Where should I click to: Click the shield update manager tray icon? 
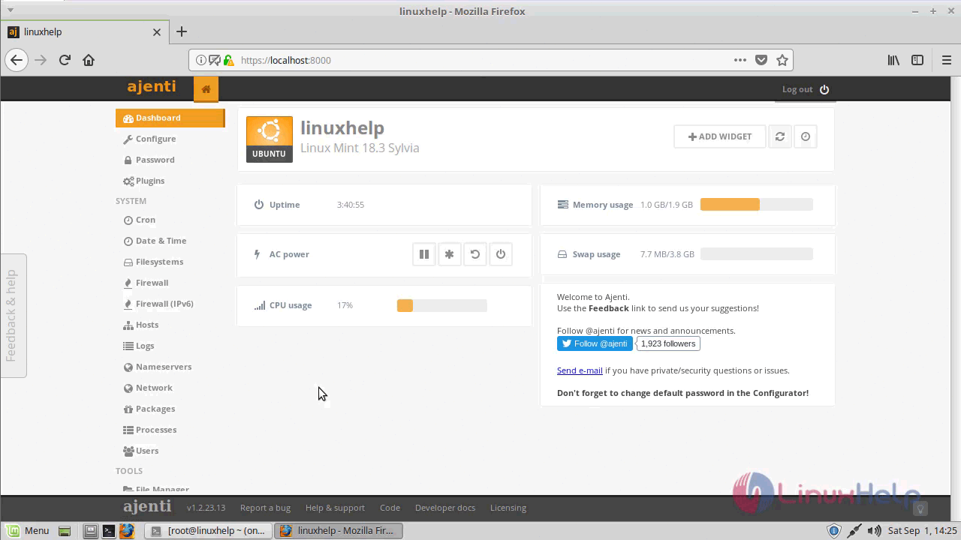coord(834,531)
